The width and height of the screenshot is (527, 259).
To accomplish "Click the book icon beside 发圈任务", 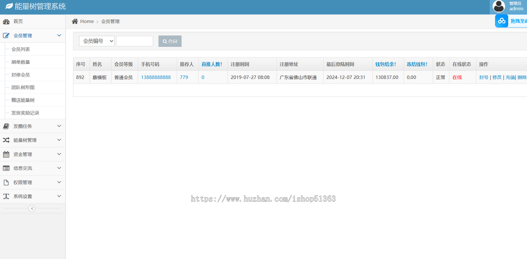I will (6, 126).
